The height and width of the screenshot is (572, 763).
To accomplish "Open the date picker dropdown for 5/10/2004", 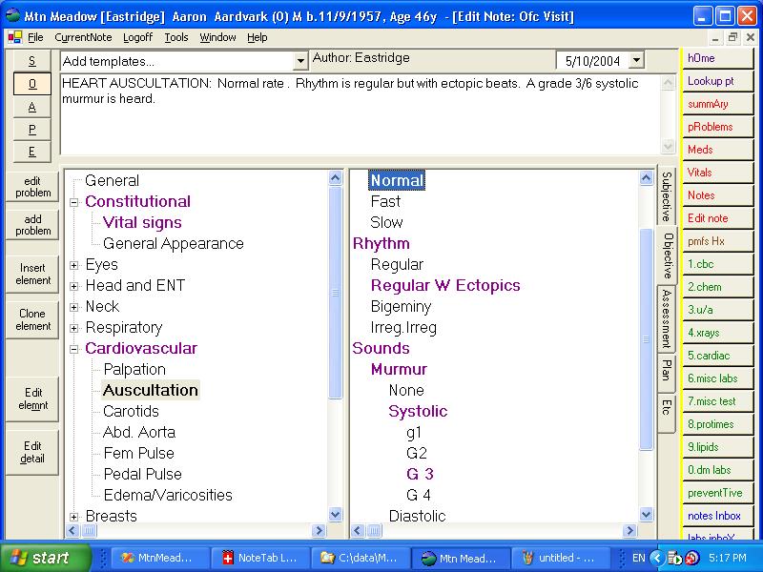I will click(636, 61).
